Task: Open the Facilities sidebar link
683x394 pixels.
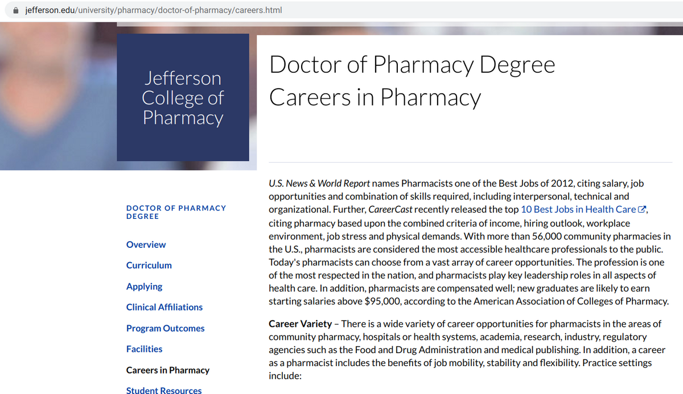Action: tap(145, 349)
